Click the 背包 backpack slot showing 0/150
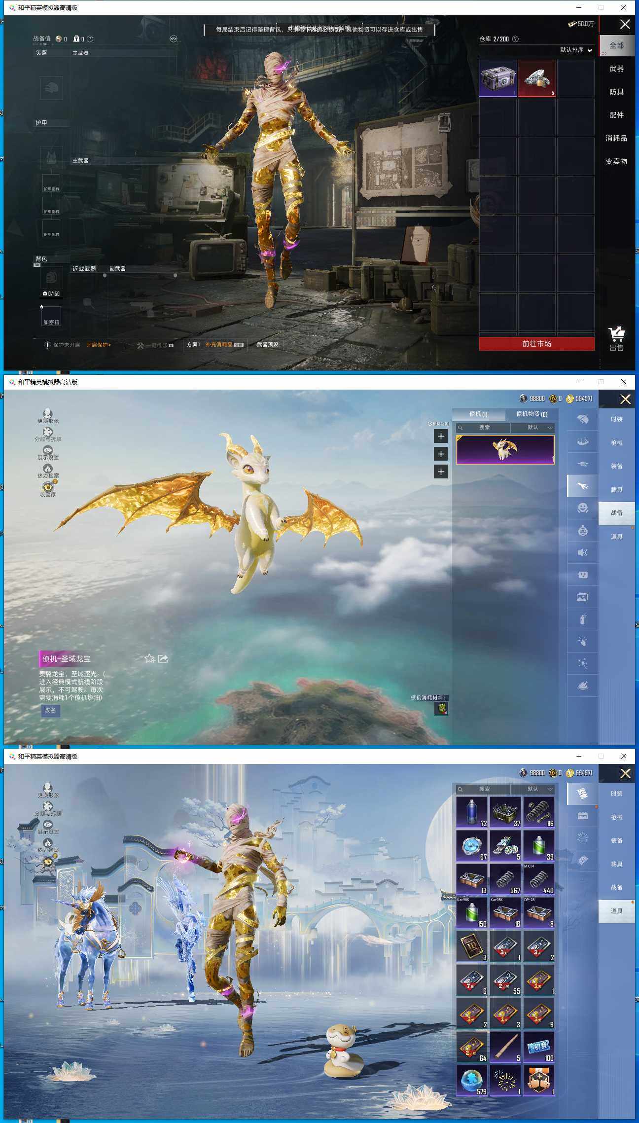 51,279
